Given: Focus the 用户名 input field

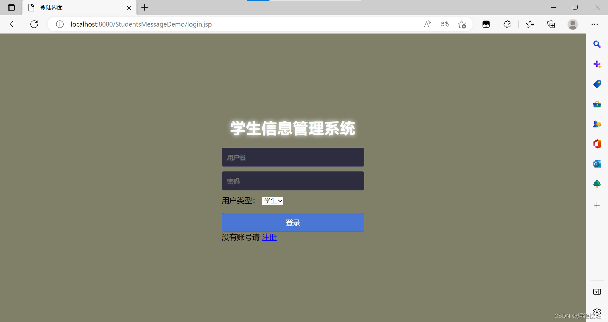Looking at the screenshot, I should tap(293, 157).
